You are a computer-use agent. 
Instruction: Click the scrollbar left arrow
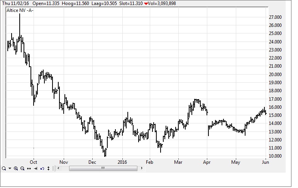coord(58,168)
